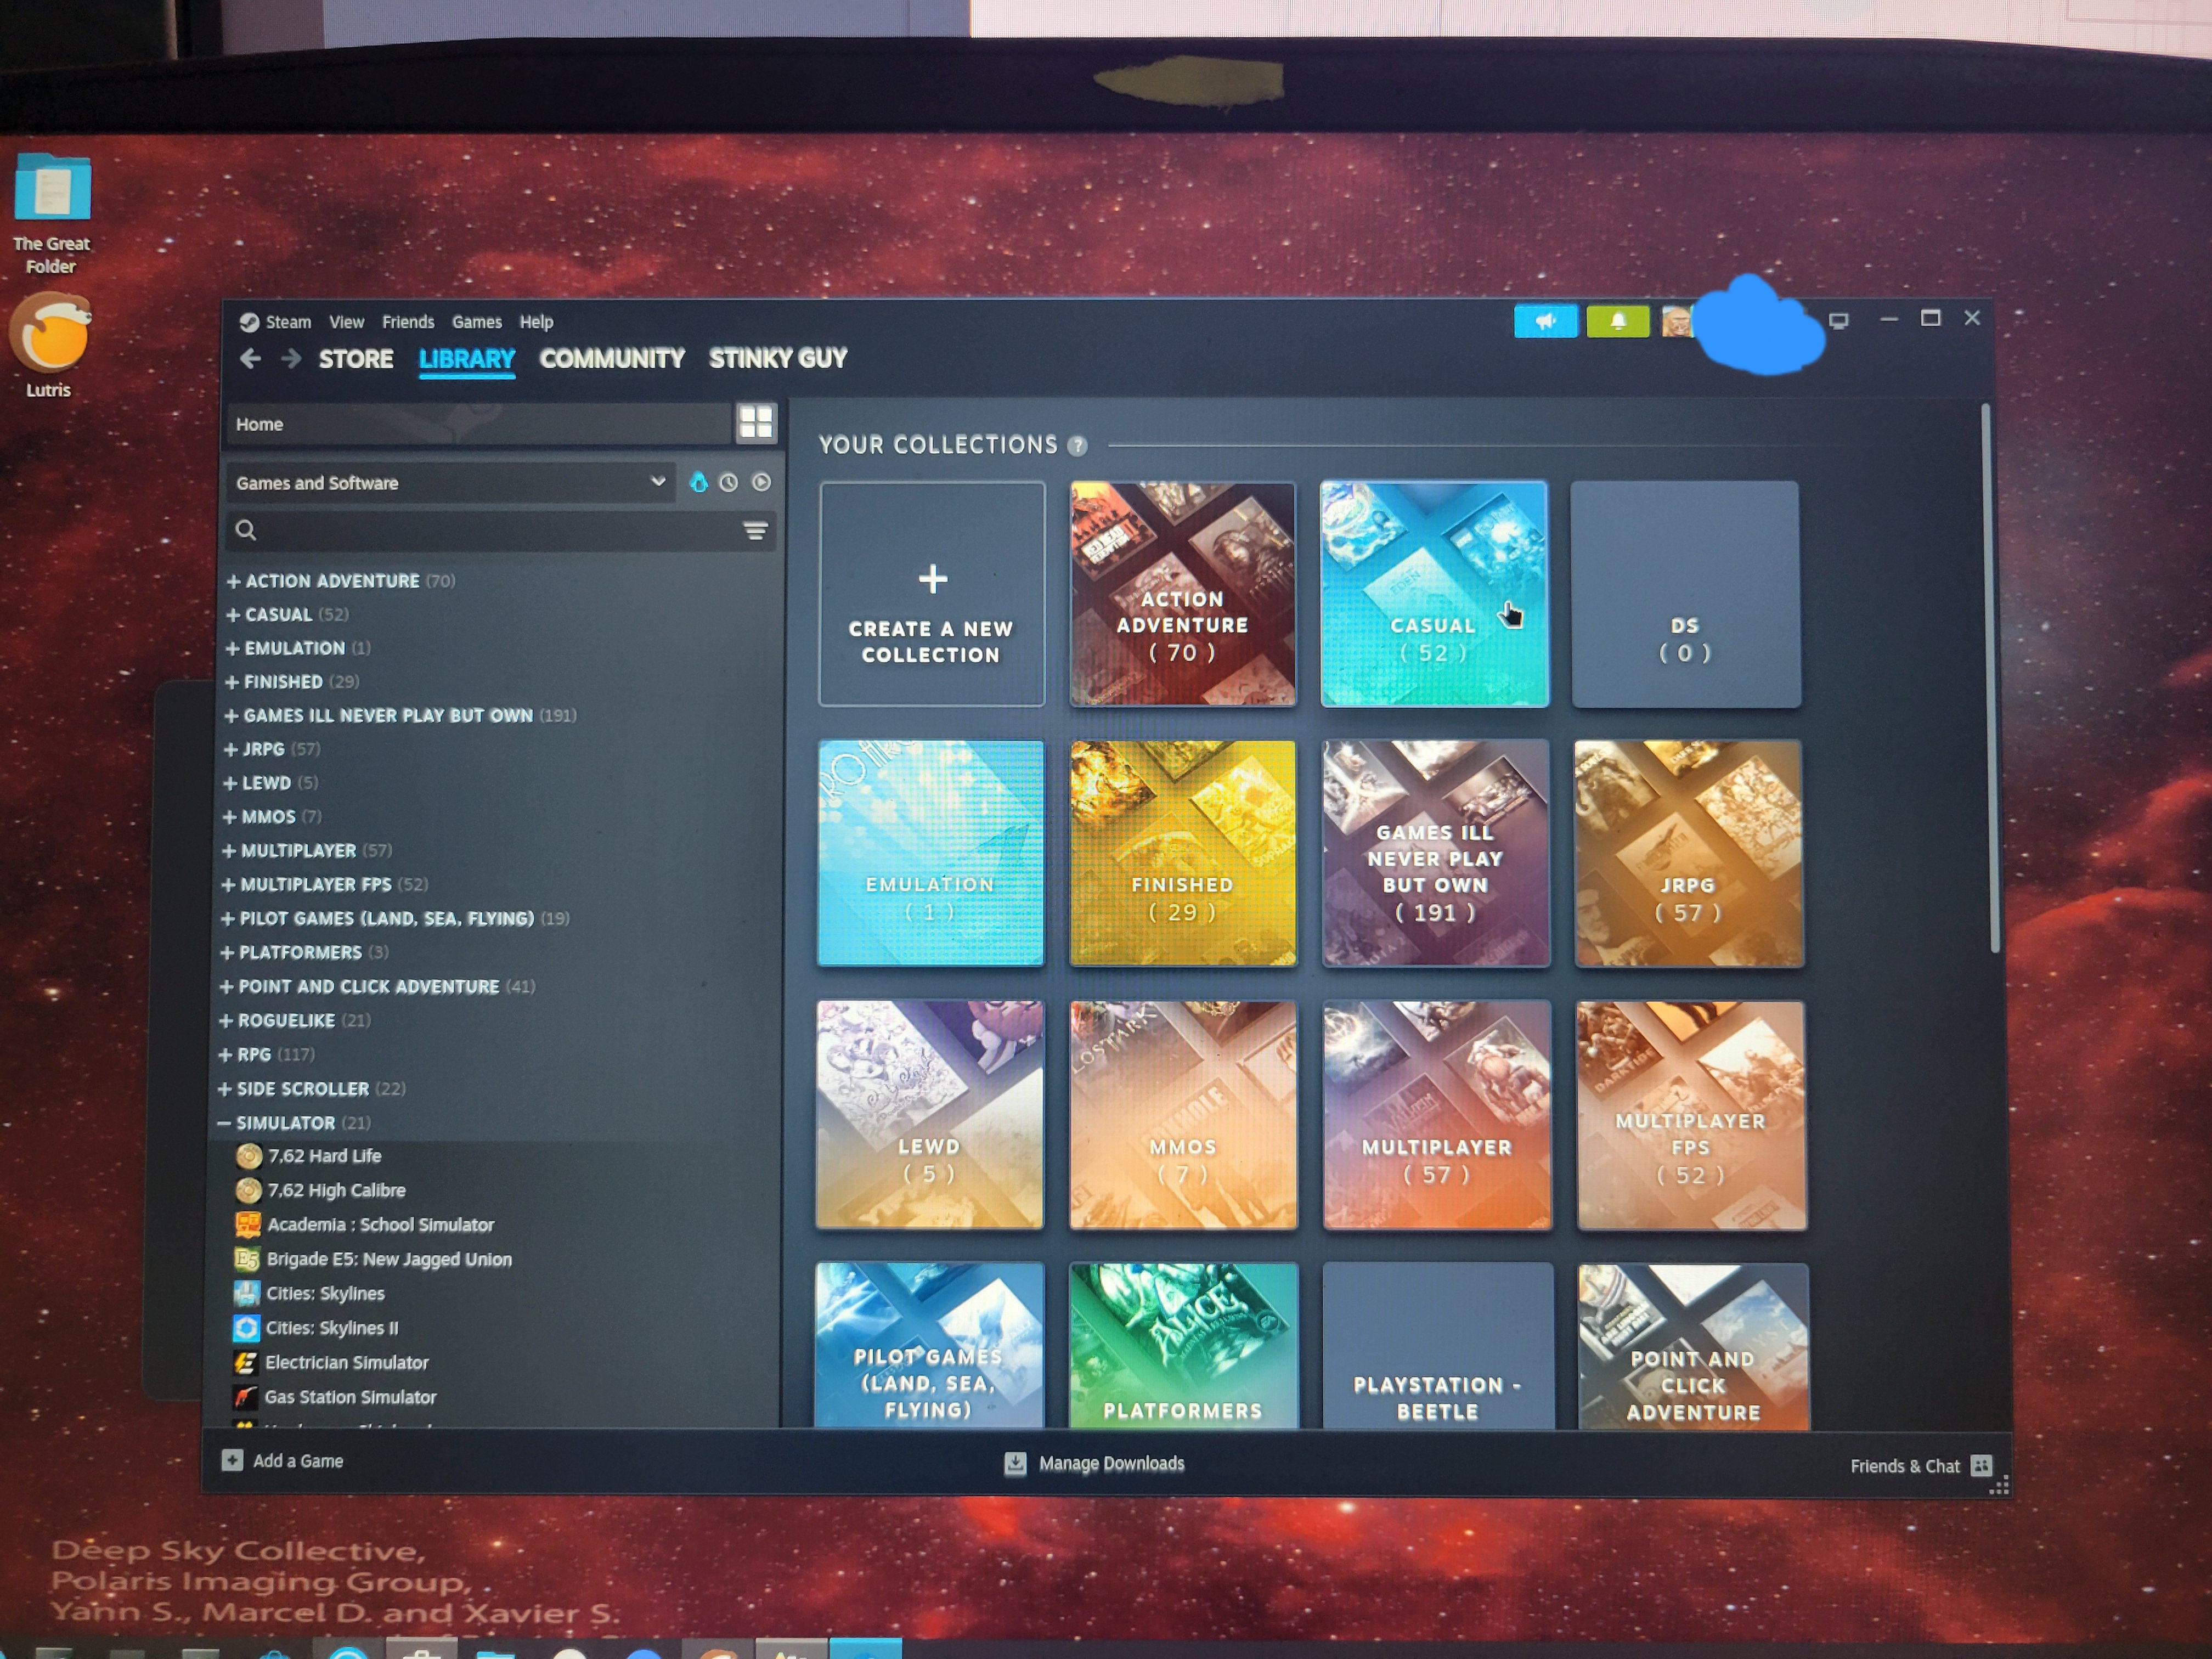Switch to the grid collections view icon

(756, 423)
